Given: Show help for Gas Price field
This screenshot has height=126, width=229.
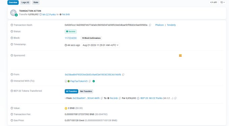Looking at the screenshot, I should (12, 121).
